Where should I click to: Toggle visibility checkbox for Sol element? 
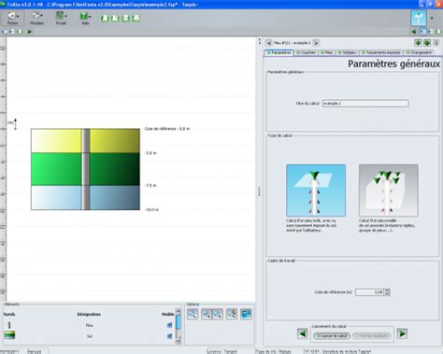[x=169, y=336]
